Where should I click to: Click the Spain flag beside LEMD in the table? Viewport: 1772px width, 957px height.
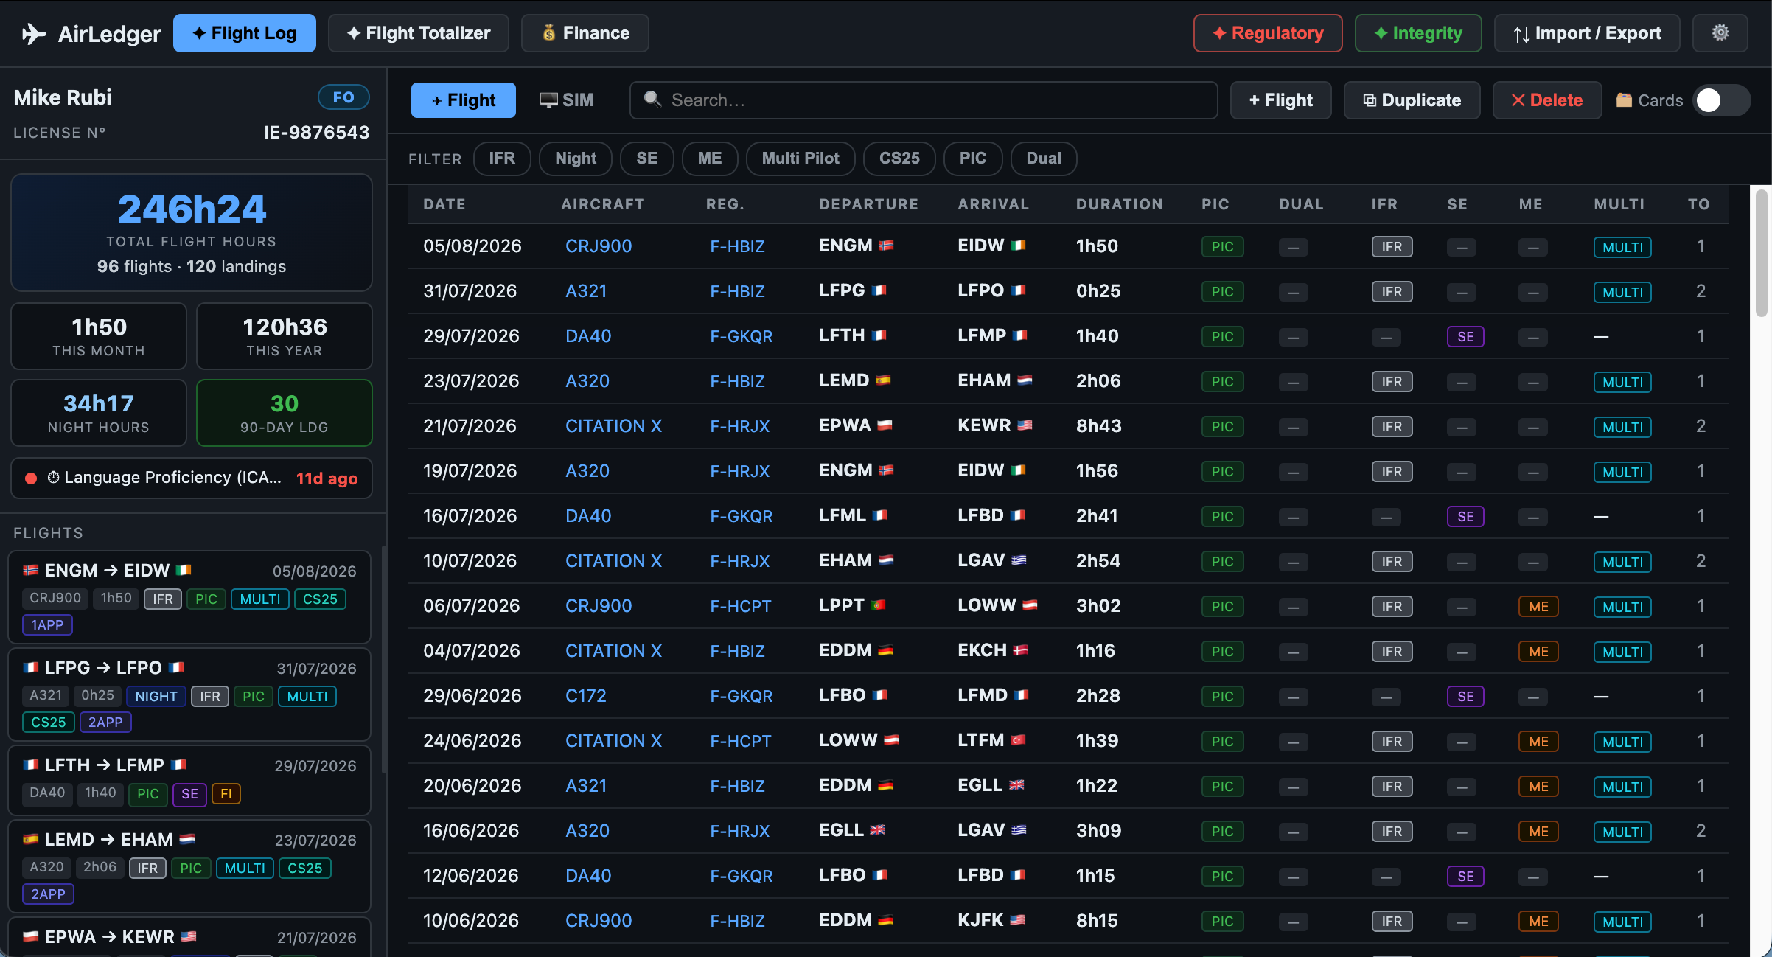tap(883, 380)
